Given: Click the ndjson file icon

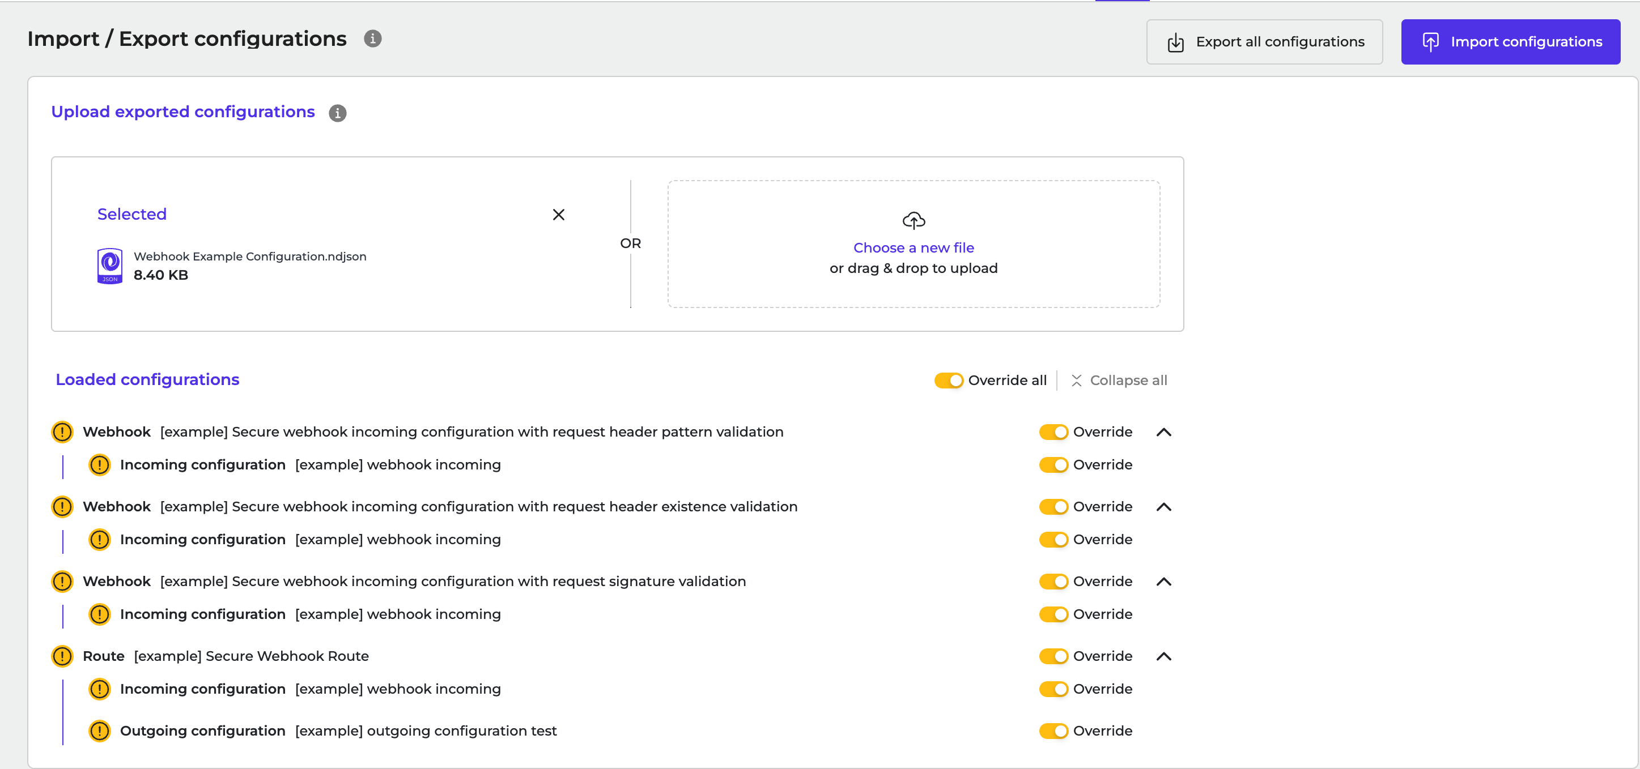Looking at the screenshot, I should tap(109, 266).
